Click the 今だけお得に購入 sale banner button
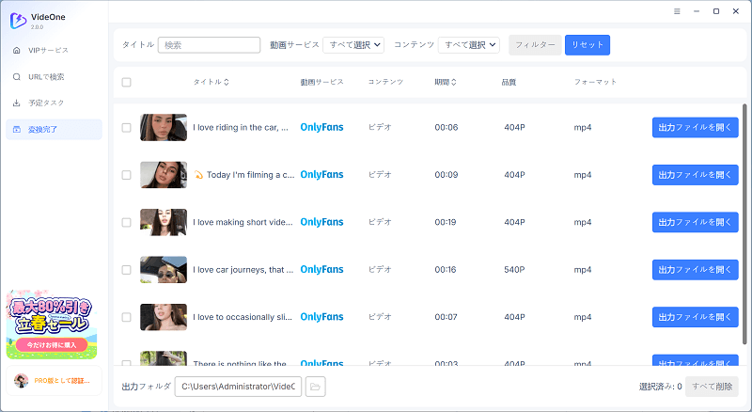This screenshot has width=752, height=412. point(52,345)
